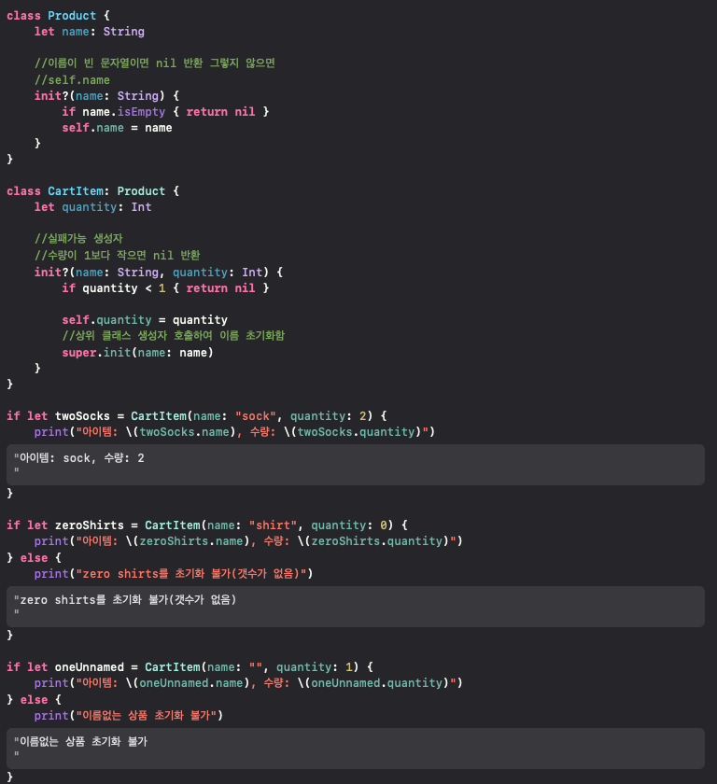
Task: Click the comment '//상위 클래스 생성자 호출하여 이름 초기화함'
Action: 173,335
